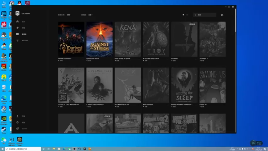Image resolution: width=268 pixels, height=151 pixels.
Task: Click the library vertical scrollbar
Action: tap(236, 20)
